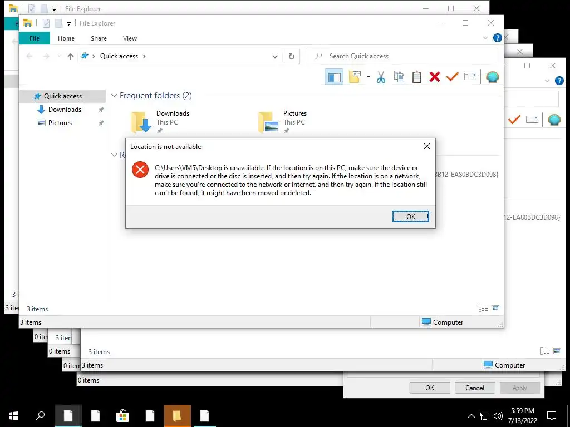The image size is (570, 427).
Task: Click the Up arrow navigation button
Action: [x=71, y=56]
